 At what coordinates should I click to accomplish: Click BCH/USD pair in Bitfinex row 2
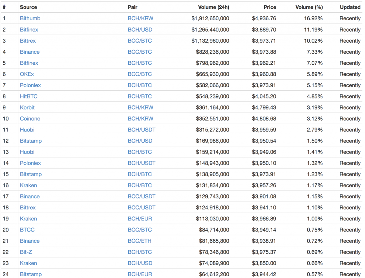pos(140,30)
